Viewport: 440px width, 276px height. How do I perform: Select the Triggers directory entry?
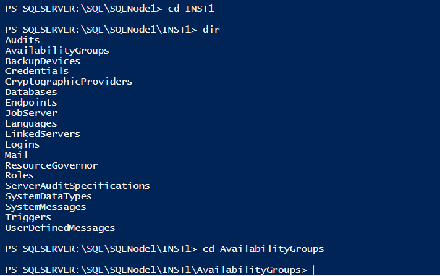(x=28, y=217)
